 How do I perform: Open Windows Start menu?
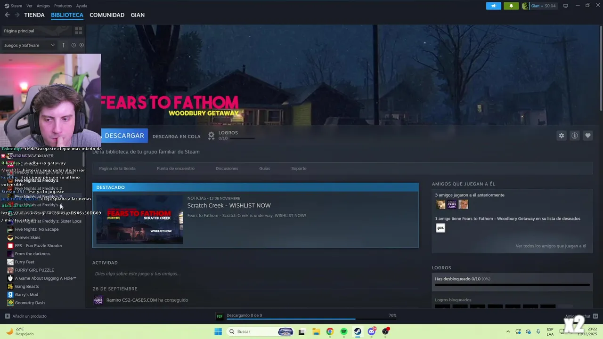pyautogui.click(x=218, y=331)
